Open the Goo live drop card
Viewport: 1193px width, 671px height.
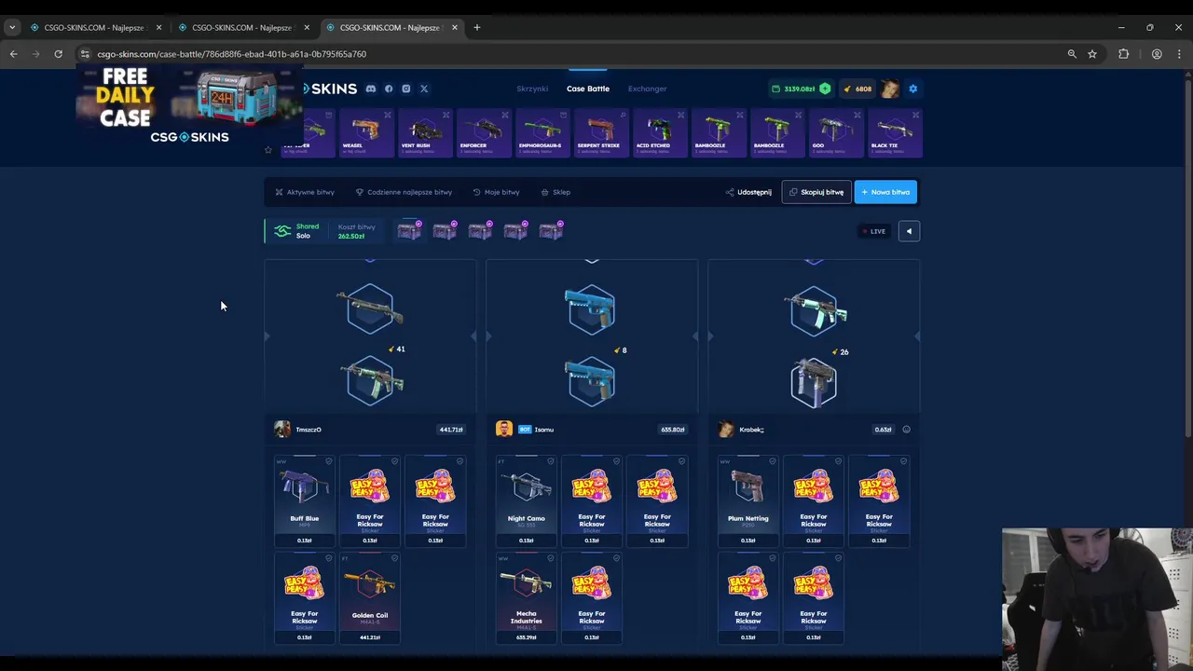click(836, 132)
